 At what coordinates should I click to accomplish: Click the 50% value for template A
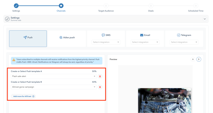click(94, 71)
